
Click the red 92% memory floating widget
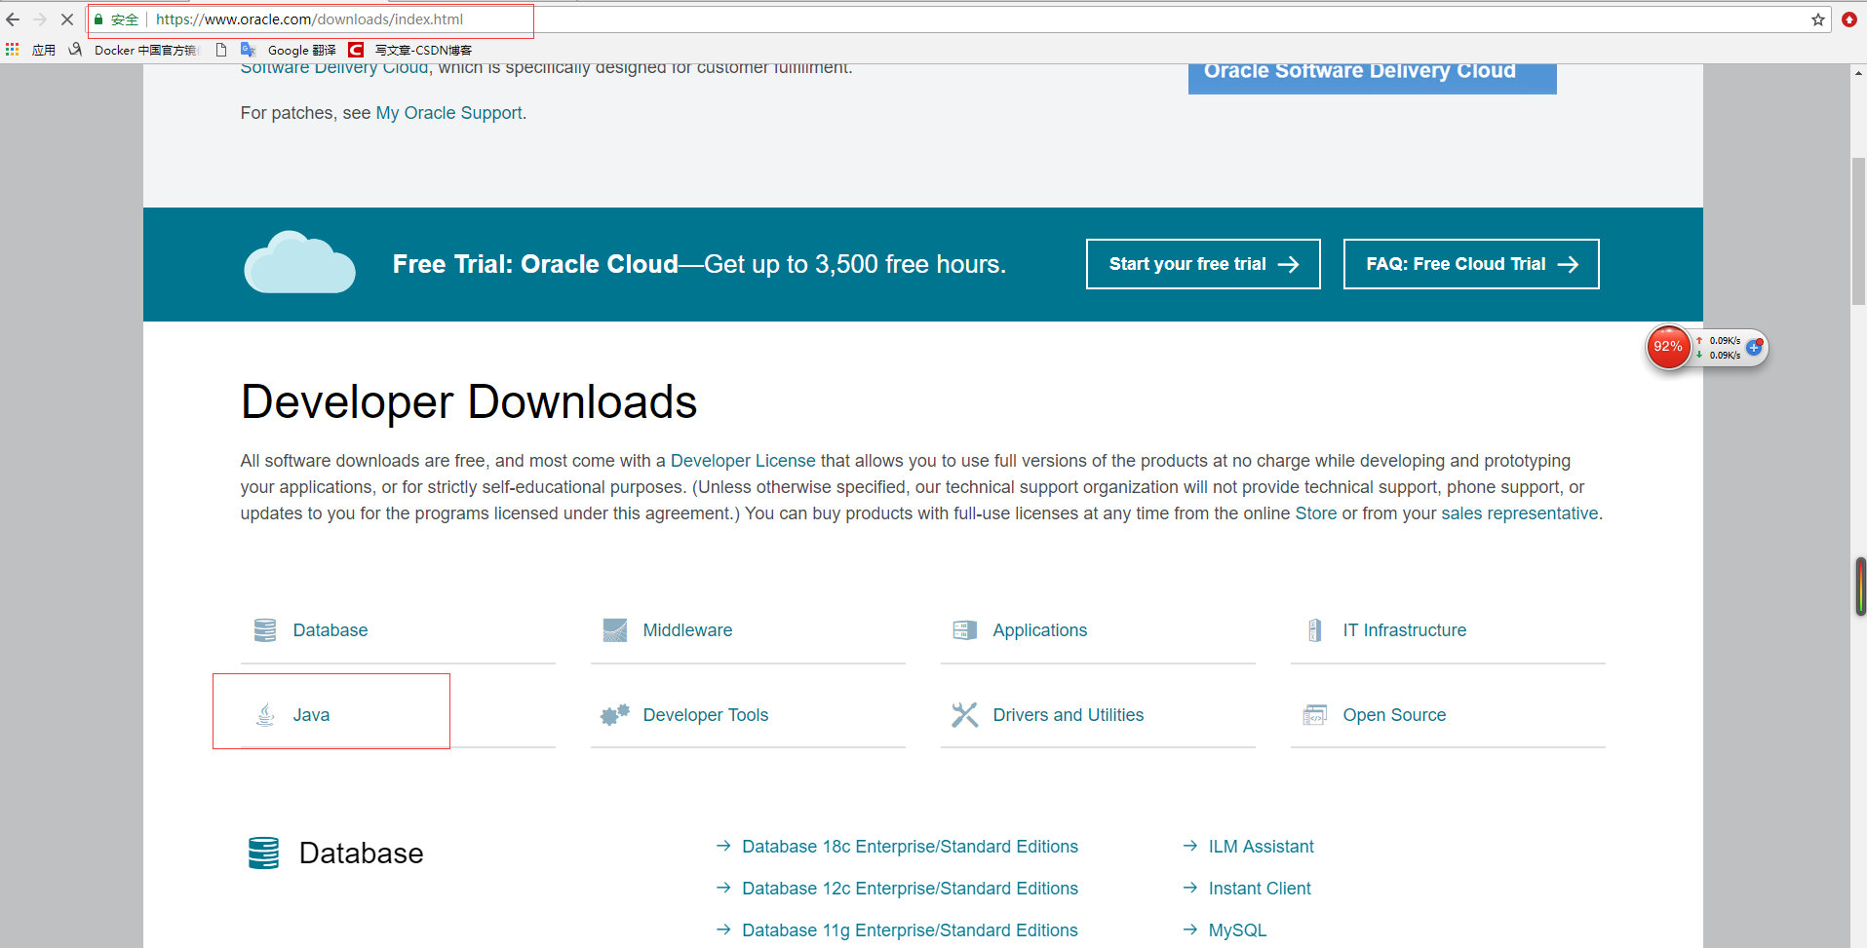click(x=1668, y=347)
